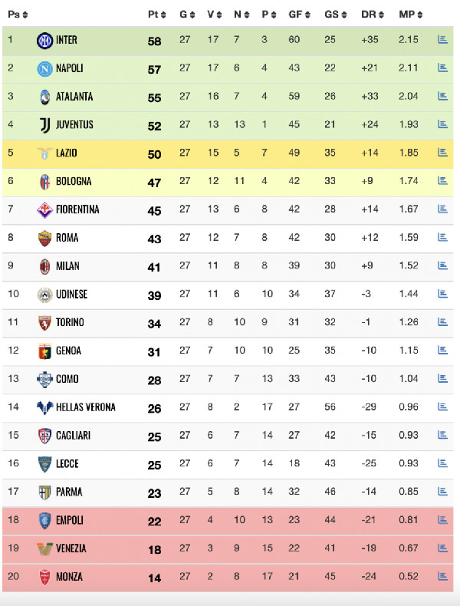
Task: Click the Fiorentina crest icon
Action: (44, 209)
